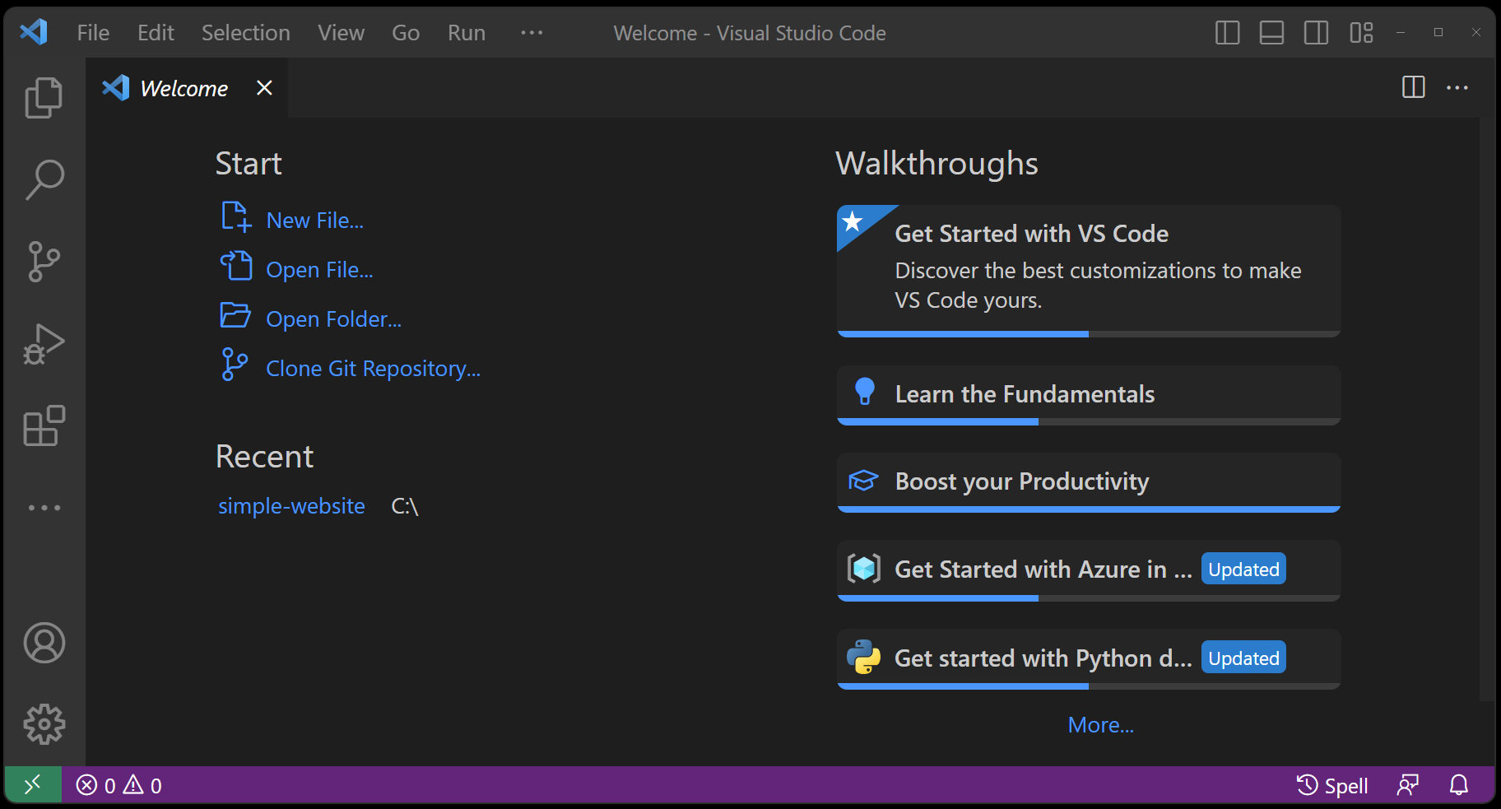Toggle the bottom Panel layout button
Viewport: 1501px width, 809px height.
click(1271, 33)
